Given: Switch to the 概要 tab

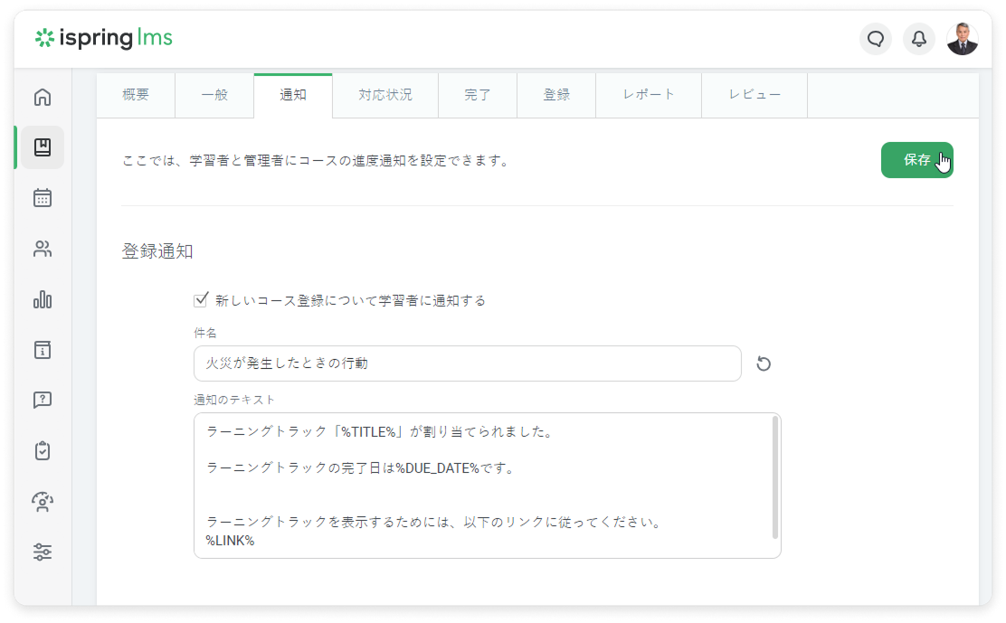Looking at the screenshot, I should [136, 95].
